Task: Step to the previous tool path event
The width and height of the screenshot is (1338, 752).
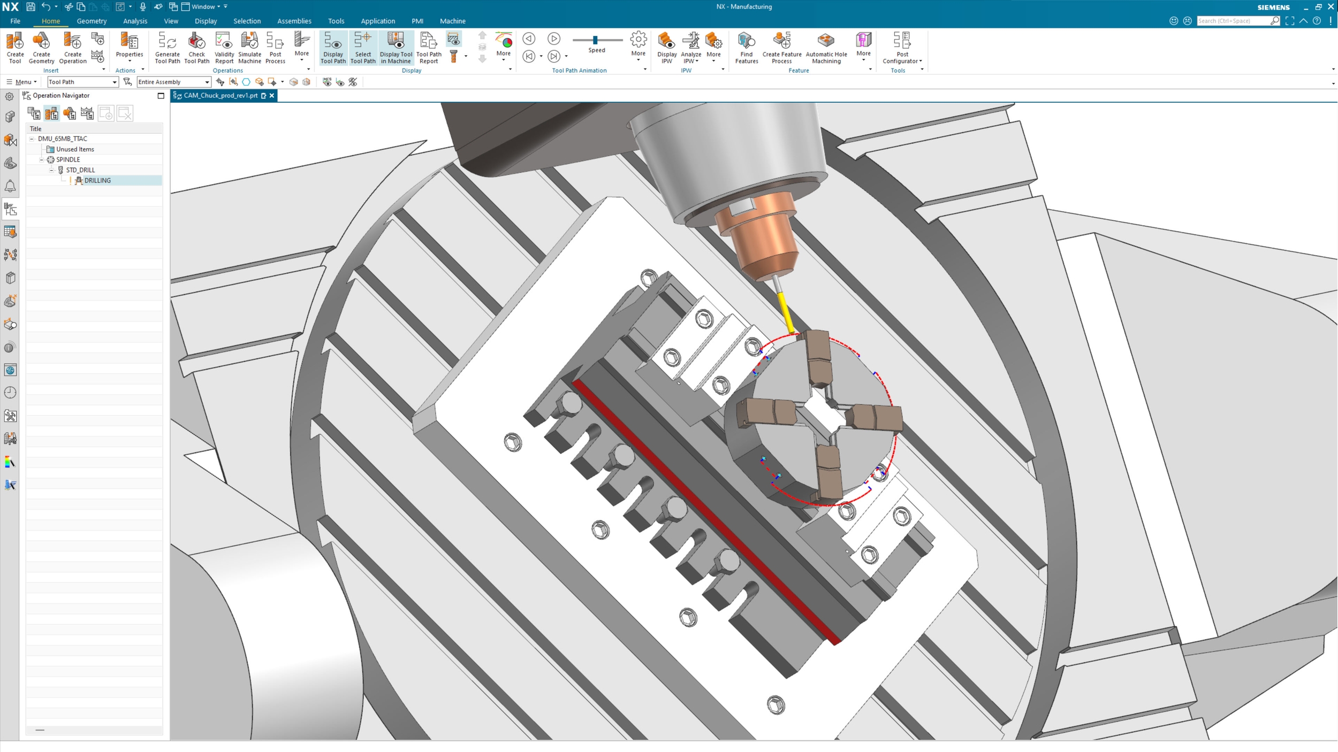Action: [529, 56]
